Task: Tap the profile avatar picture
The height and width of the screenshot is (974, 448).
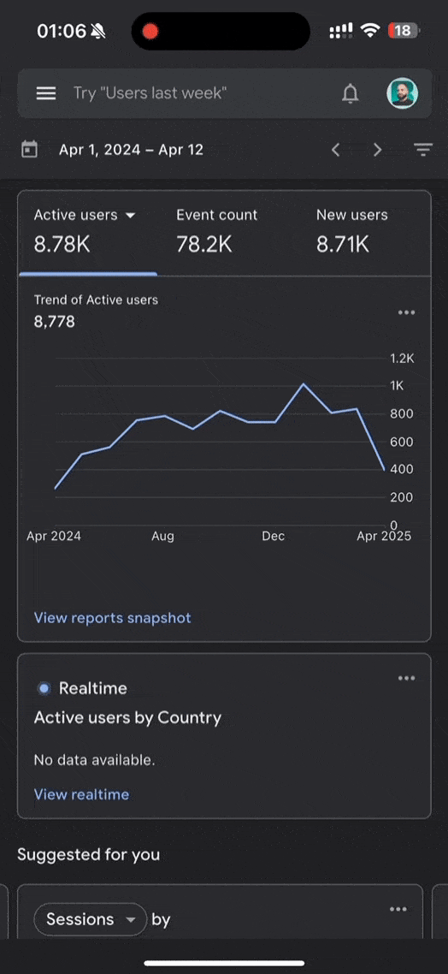Action: click(x=402, y=94)
